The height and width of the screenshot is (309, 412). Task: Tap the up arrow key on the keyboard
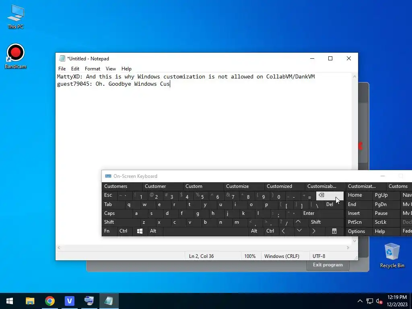[x=298, y=222]
